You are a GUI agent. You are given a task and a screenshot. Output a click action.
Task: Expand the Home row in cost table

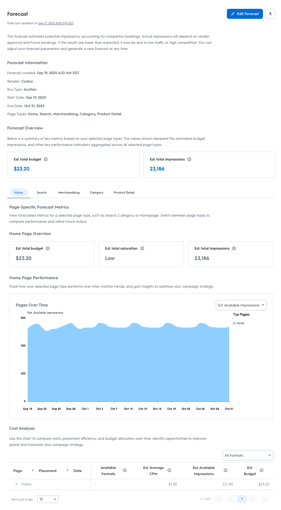16,484
